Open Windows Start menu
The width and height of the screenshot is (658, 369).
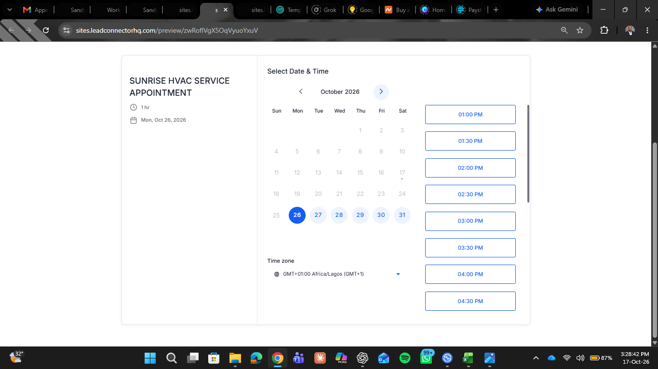click(x=150, y=358)
